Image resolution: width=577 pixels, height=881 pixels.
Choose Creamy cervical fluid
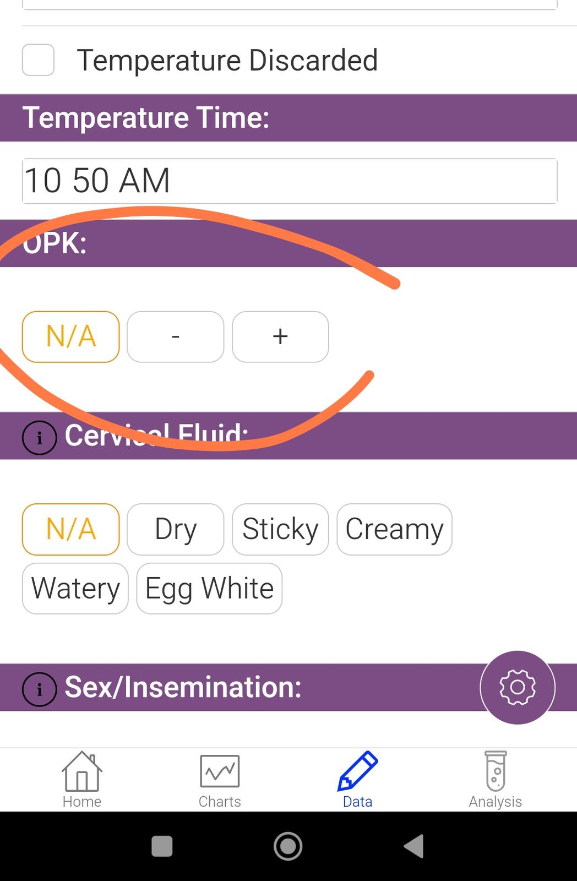pyautogui.click(x=394, y=529)
